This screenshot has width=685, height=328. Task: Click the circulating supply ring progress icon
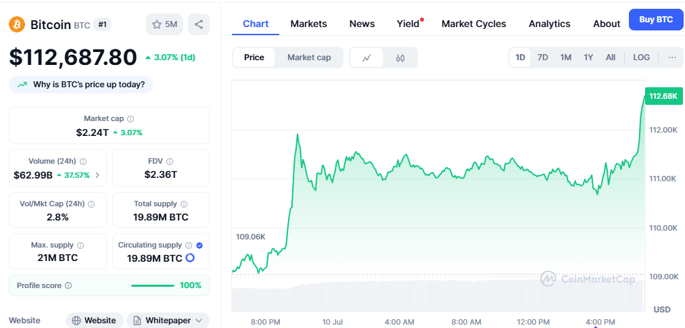point(189,258)
